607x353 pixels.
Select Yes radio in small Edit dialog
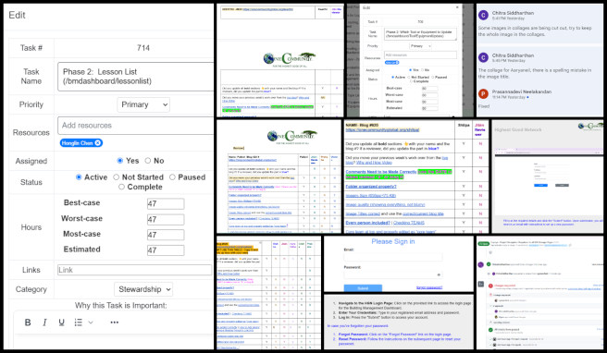(410, 70)
